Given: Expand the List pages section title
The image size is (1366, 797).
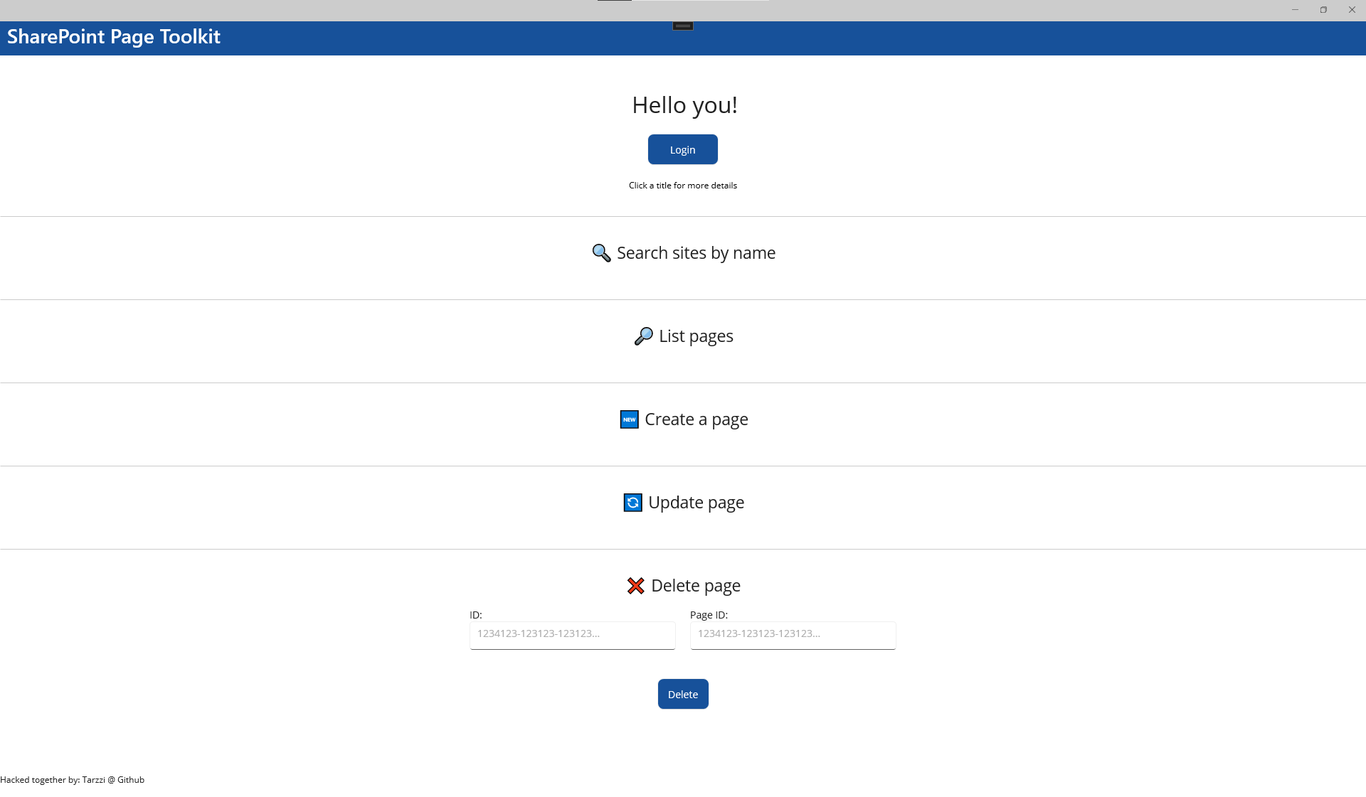Looking at the screenshot, I should [x=696, y=336].
